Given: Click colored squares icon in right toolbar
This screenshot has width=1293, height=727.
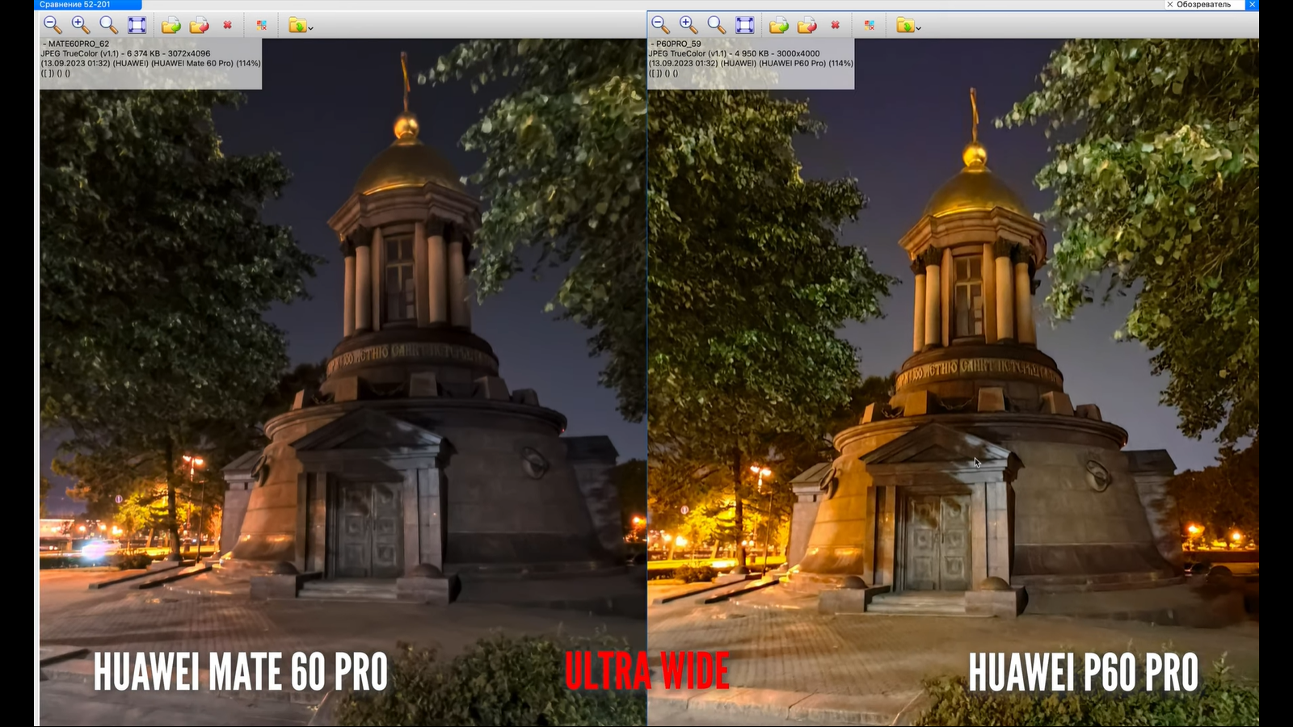Looking at the screenshot, I should pos(869,26).
